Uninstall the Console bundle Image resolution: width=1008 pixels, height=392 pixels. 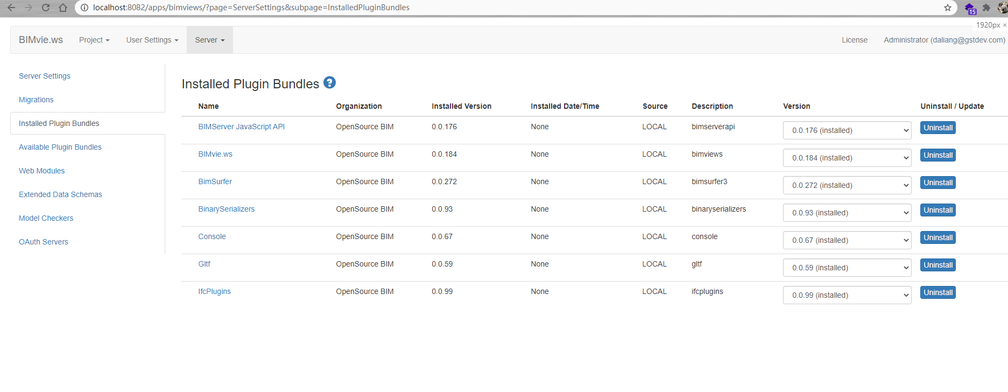(938, 237)
